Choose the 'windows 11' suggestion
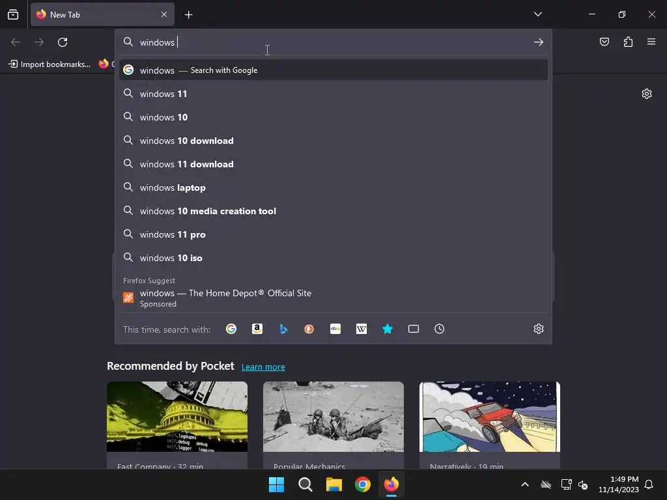Image resolution: width=667 pixels, height=500 pixels. [x=333, y=94]
